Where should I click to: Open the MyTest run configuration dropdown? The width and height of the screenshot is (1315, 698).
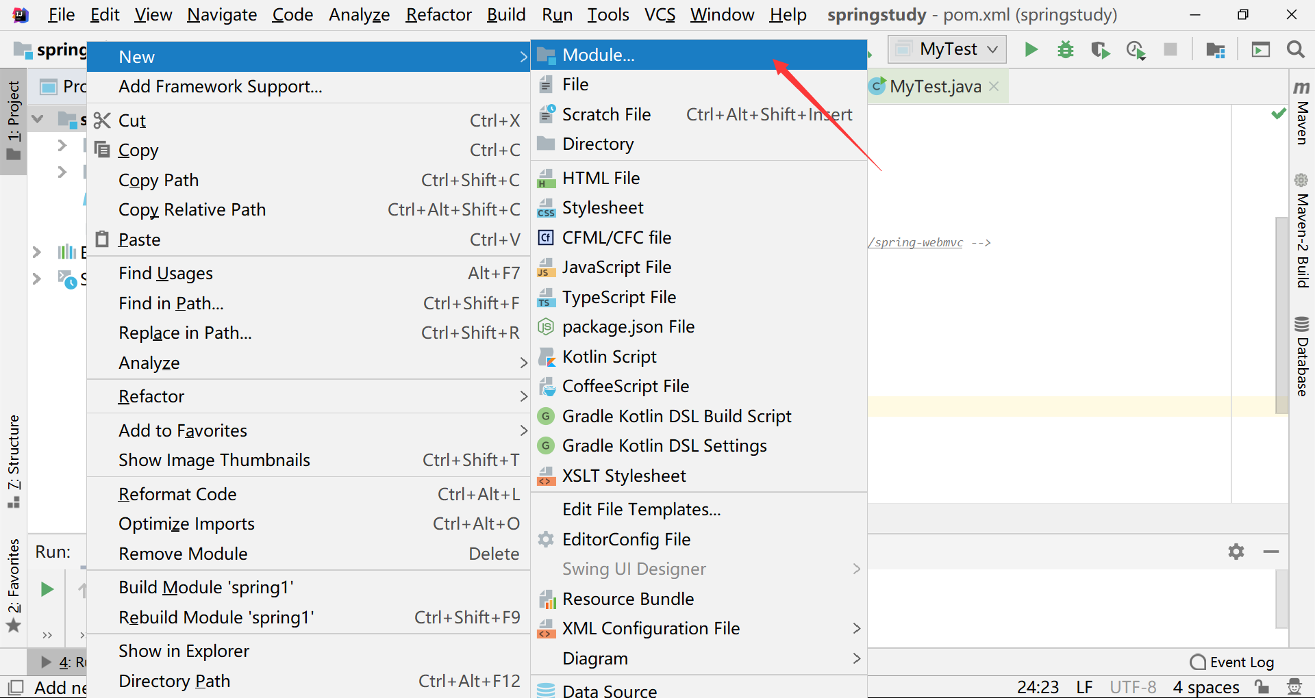click(x=947, y=49)
